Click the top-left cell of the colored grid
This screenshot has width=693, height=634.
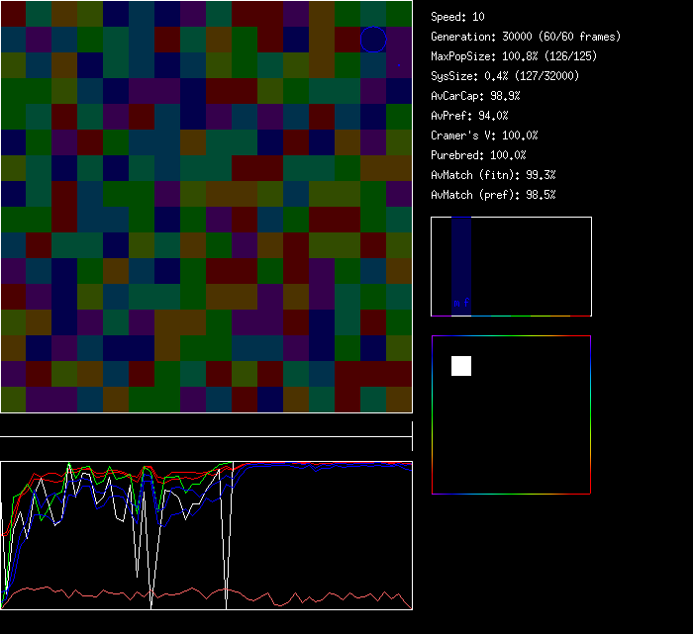coord(13,14)
